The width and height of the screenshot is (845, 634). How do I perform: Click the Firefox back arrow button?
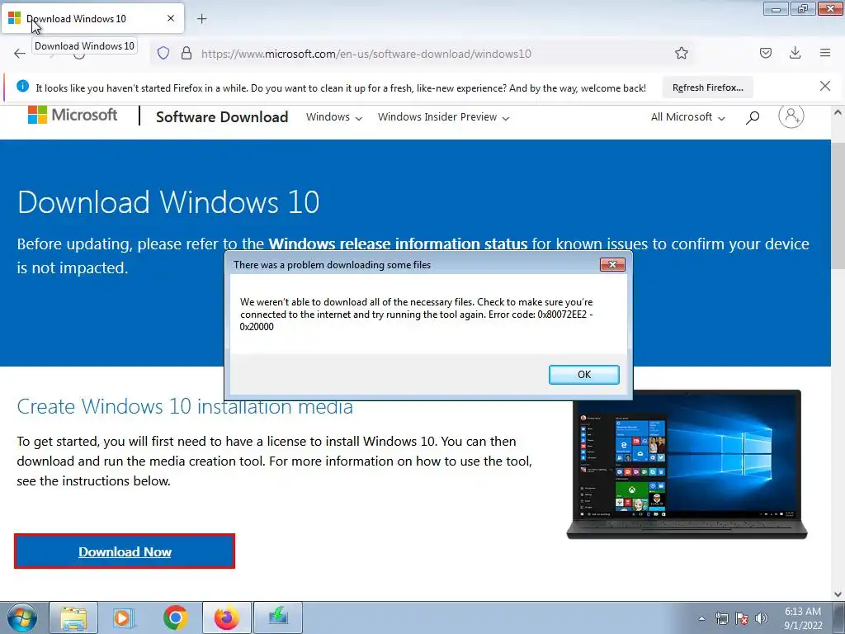coord(20,54)
